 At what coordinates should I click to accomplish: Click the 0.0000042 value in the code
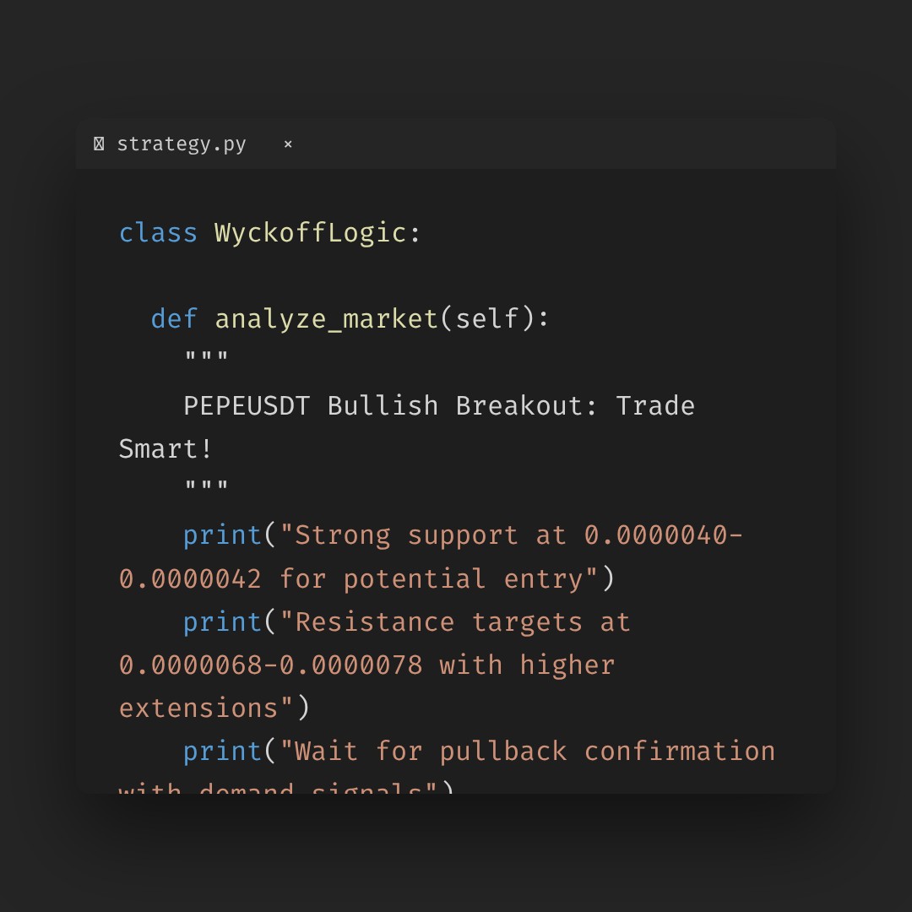(x=190, y=578)
